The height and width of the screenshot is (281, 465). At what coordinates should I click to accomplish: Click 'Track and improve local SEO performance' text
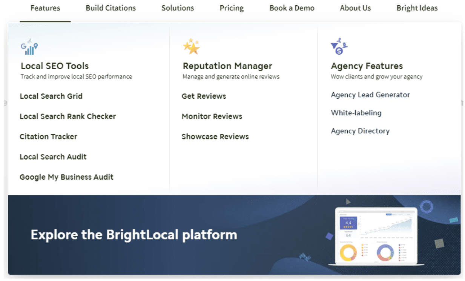(x=76, y=77)
